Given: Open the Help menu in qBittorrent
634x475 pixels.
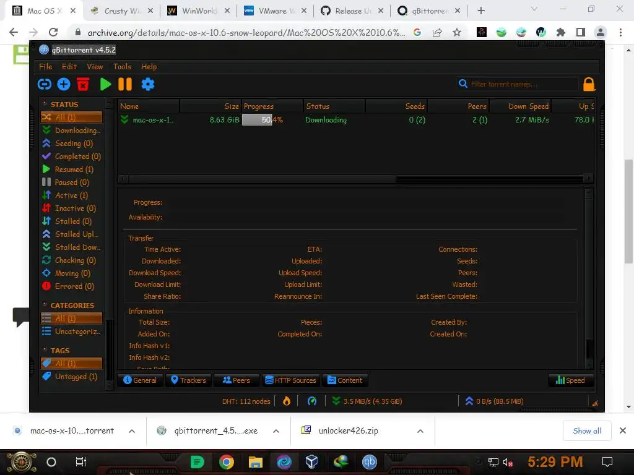Looking at the screenshot, I should [x=149, y=67].
